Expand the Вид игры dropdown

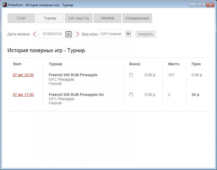tap(128, 34)
